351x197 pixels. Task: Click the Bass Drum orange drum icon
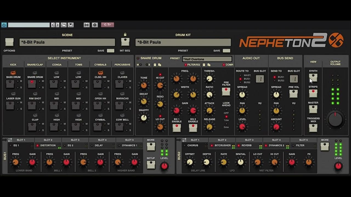[13, 73]
